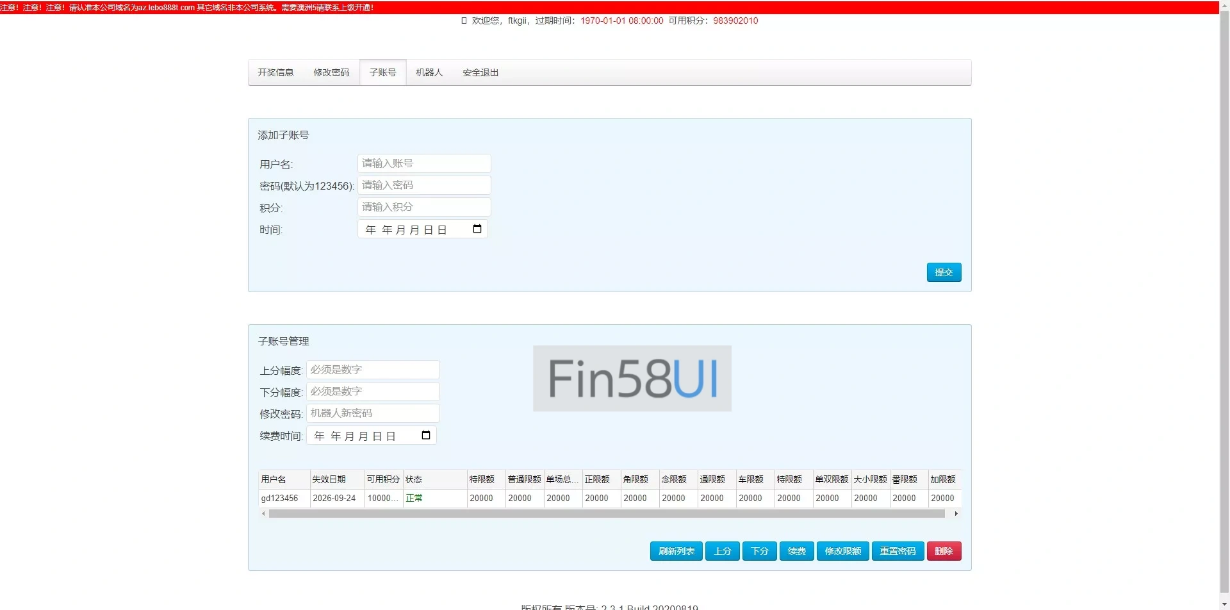The height and width of the screenshot is (610, 1230).
Task: Click right arrow of table horizontal scrollbar
Action: [956, 514]
